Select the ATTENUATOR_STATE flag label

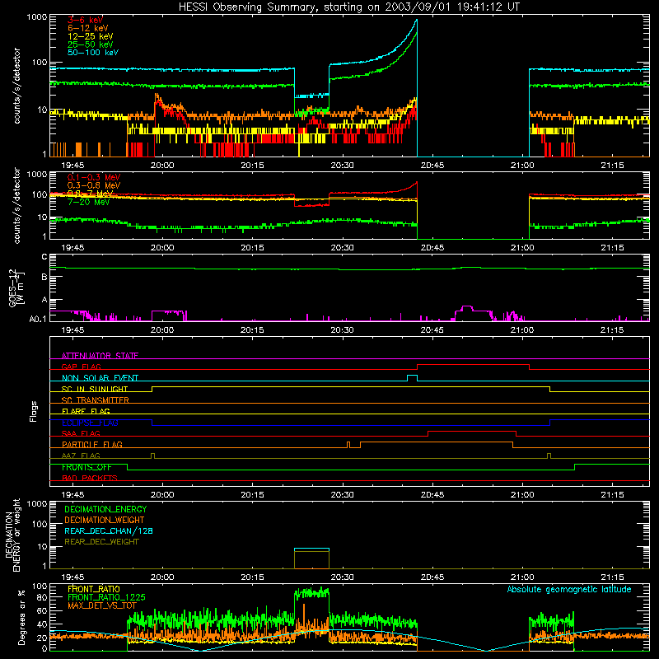[x=100, y=356]
